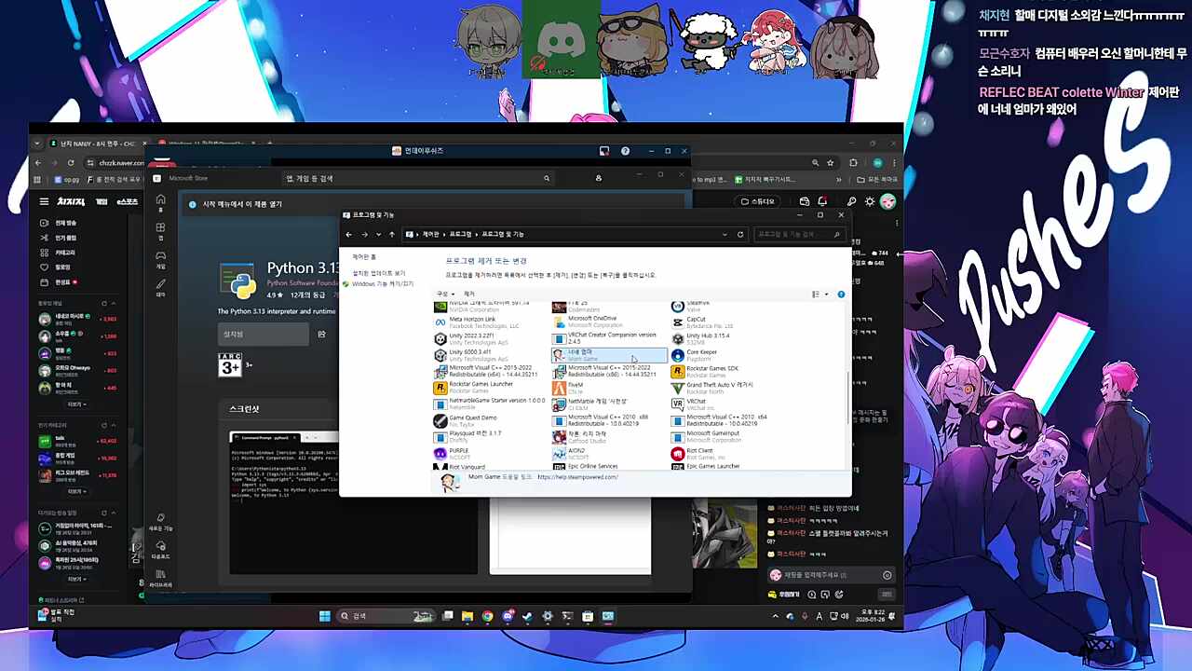Click the help.steampowered.com support link
This screenshot has height=671, width=1192.
coord(577,477)
